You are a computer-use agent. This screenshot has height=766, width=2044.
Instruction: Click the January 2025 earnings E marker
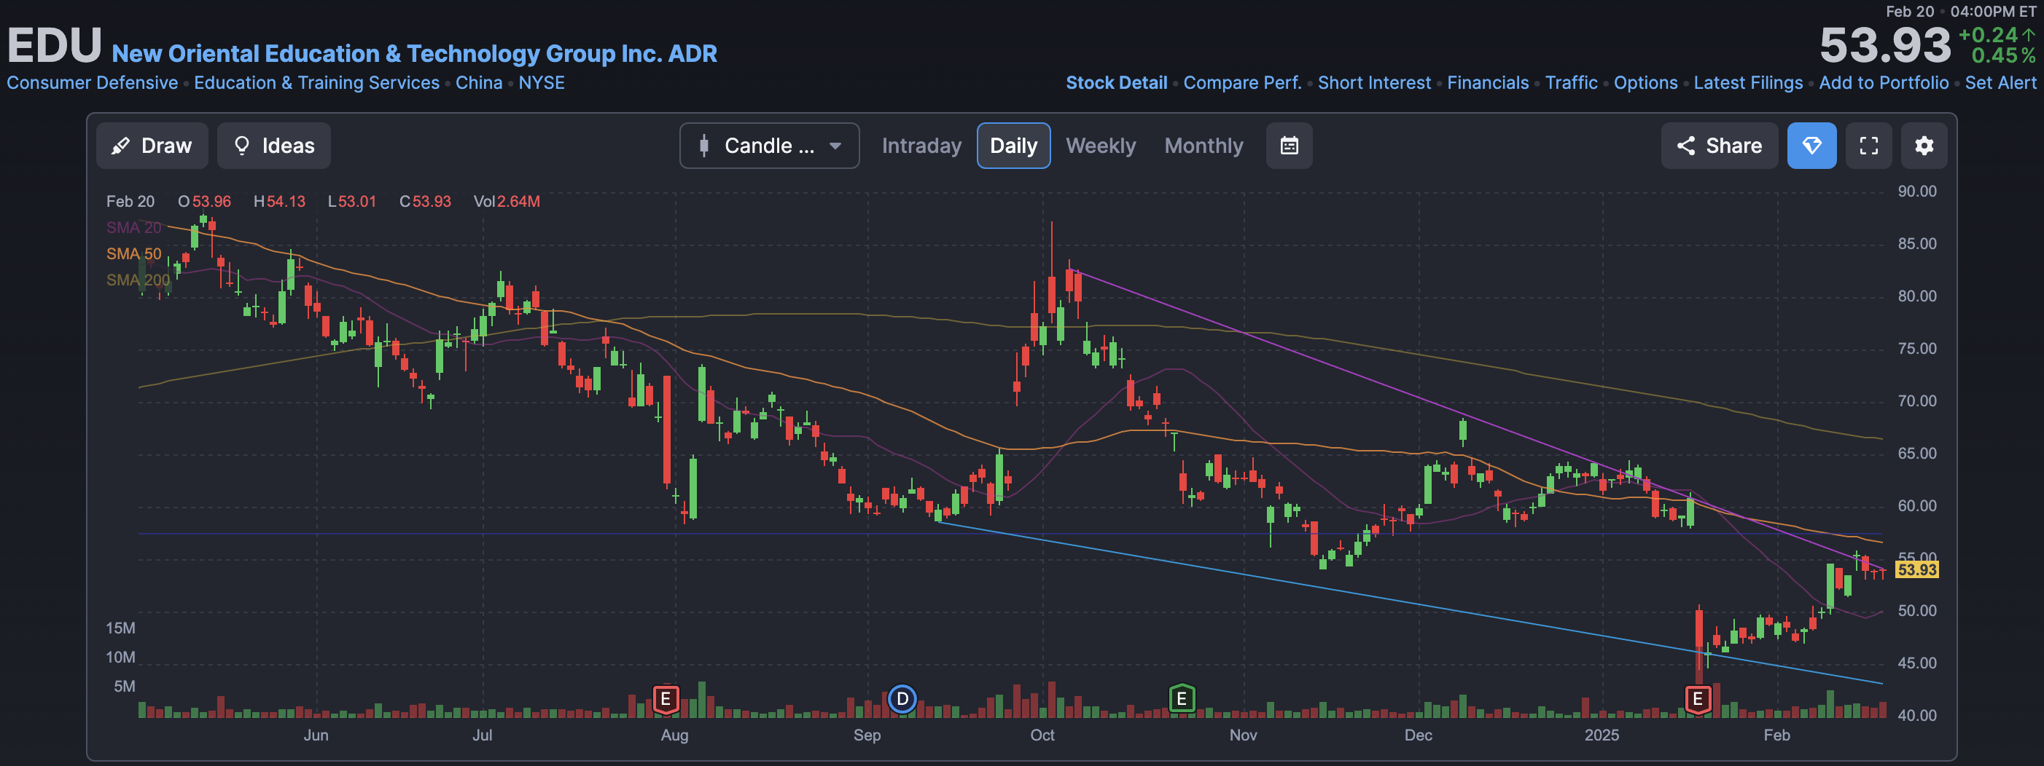1697,698
